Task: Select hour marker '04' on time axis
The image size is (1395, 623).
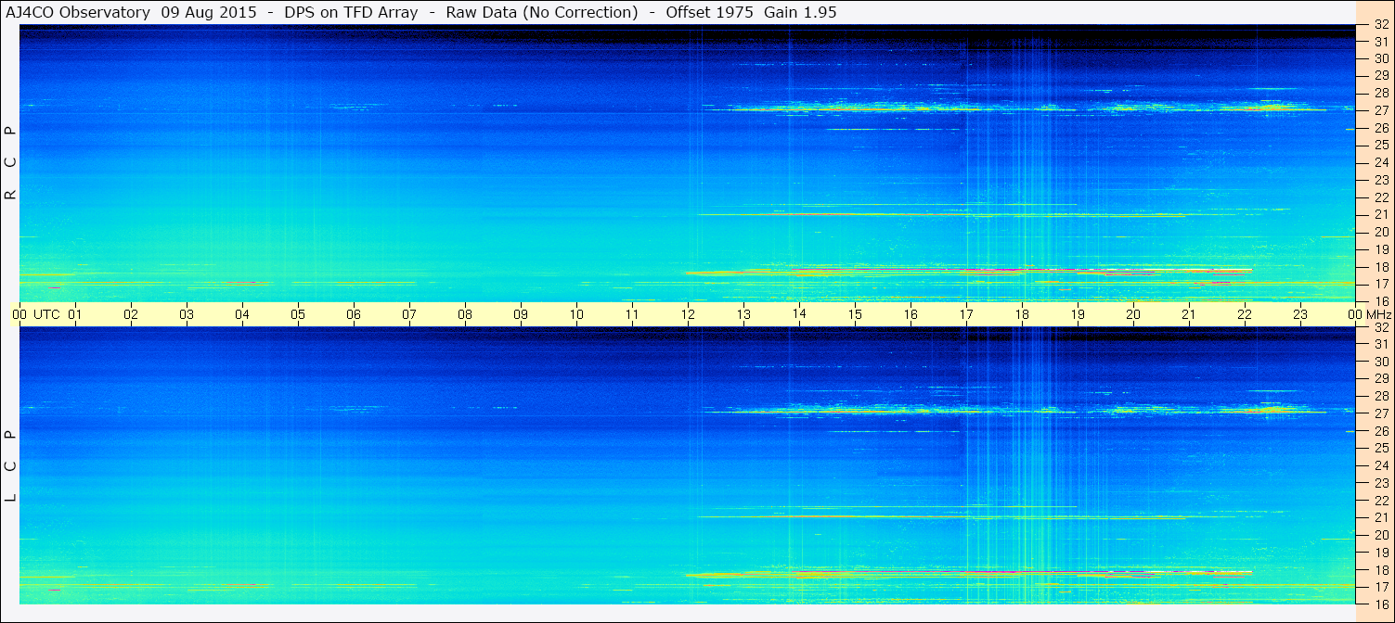Action: (x=242, y=314)
